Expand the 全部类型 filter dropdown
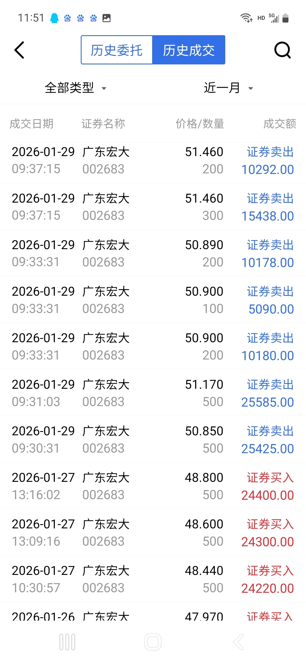 pos(75,88)
